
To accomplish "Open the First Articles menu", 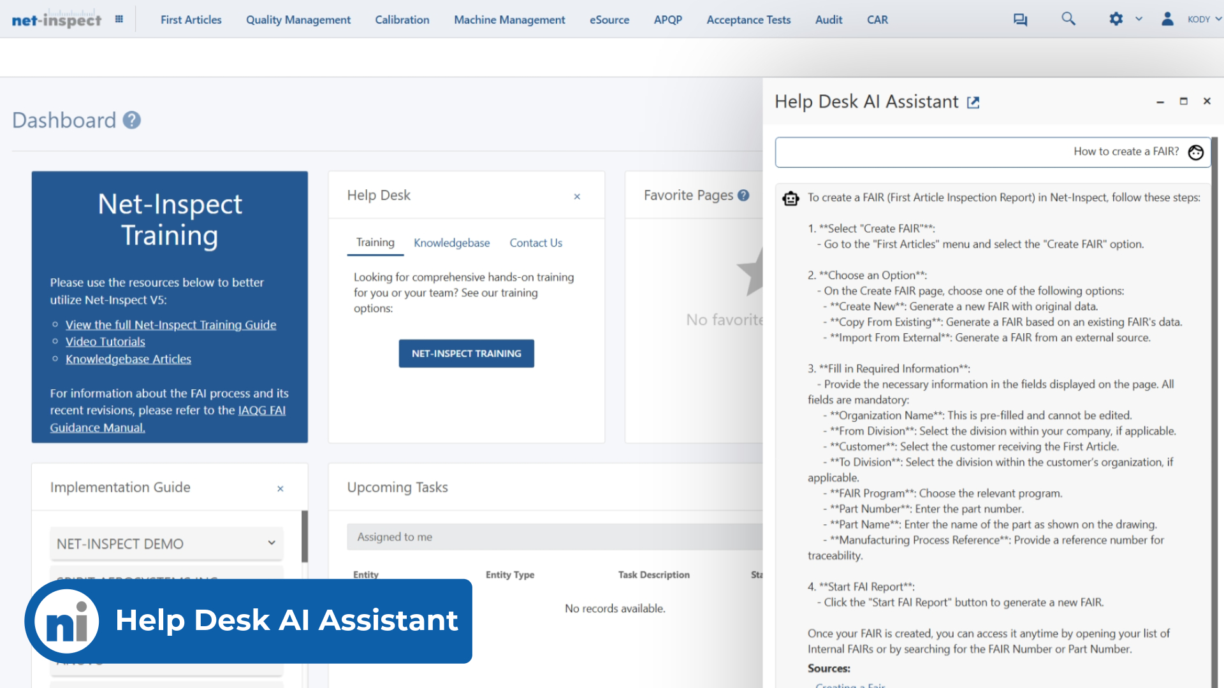I will pos(191,20).
